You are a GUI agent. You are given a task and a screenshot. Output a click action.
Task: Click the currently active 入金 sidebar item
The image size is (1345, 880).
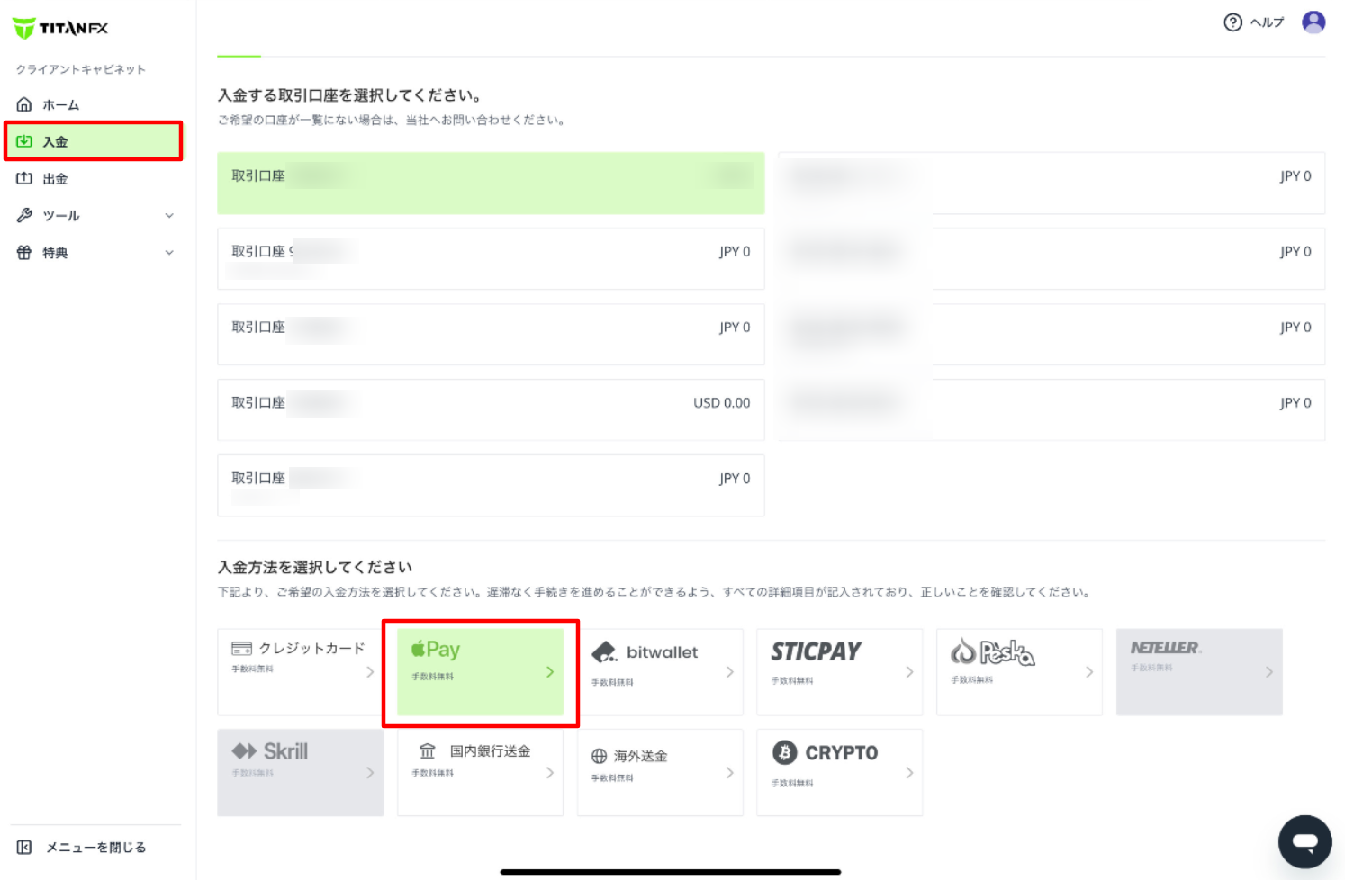pyautogui.click(x=54, y=141)
